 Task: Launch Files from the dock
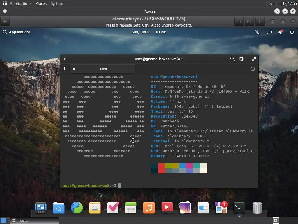coord(59,208)
